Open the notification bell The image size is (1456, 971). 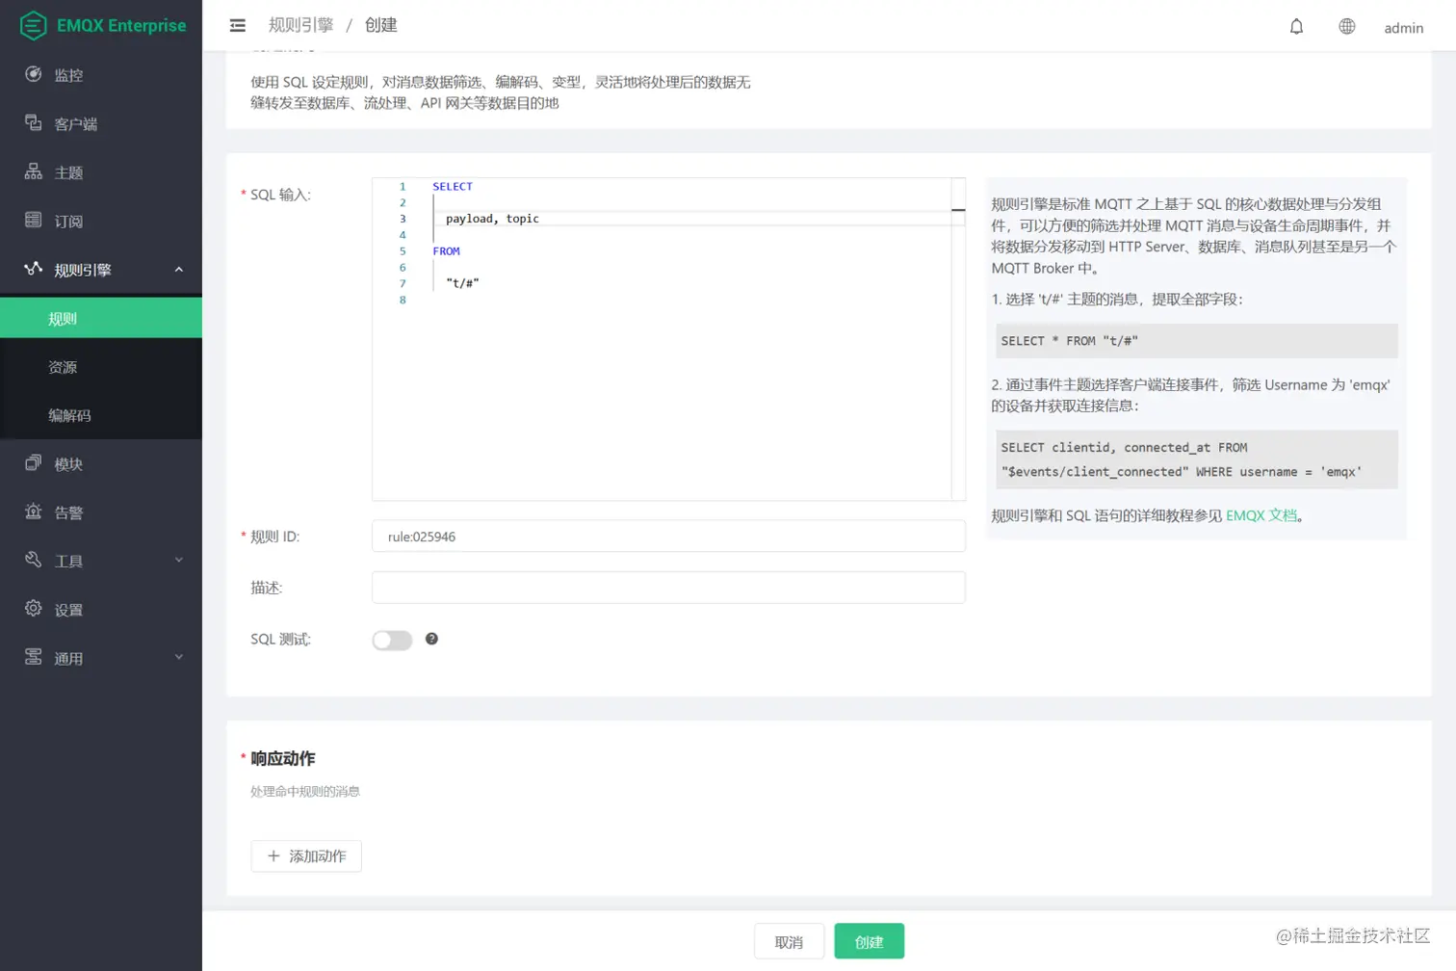pyautogui.click(x=1296, y=26)
